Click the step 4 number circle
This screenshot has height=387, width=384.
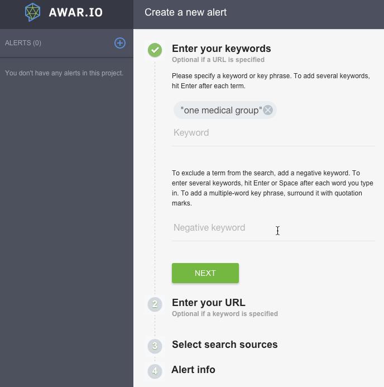coord(155,371)
